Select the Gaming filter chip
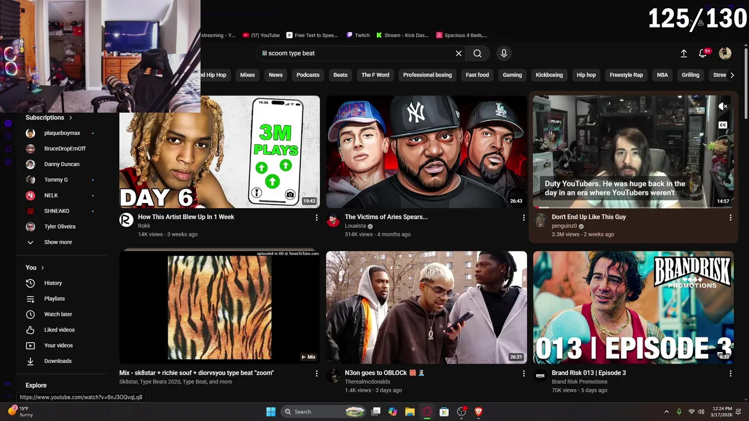 512,75
